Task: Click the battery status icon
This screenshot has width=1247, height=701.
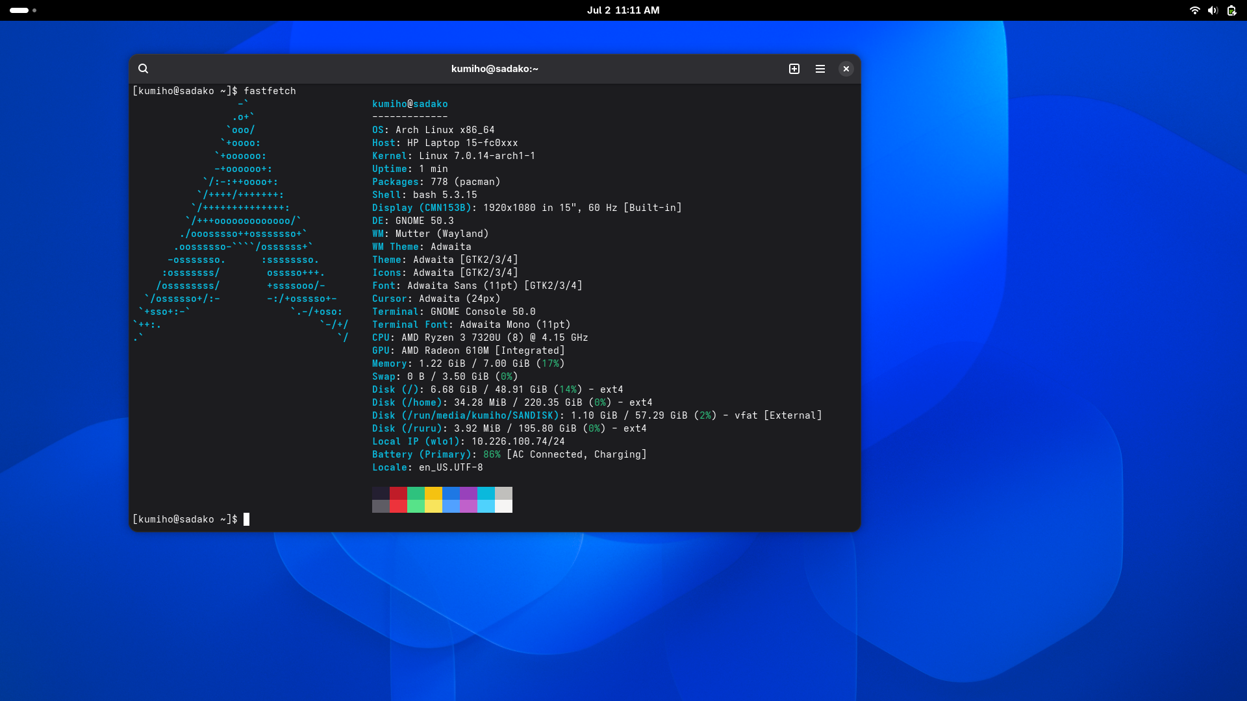Action: (1231, 10)
